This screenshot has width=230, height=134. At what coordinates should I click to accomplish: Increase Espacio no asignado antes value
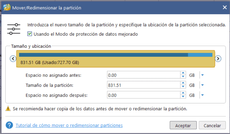[x=183, y=73]
